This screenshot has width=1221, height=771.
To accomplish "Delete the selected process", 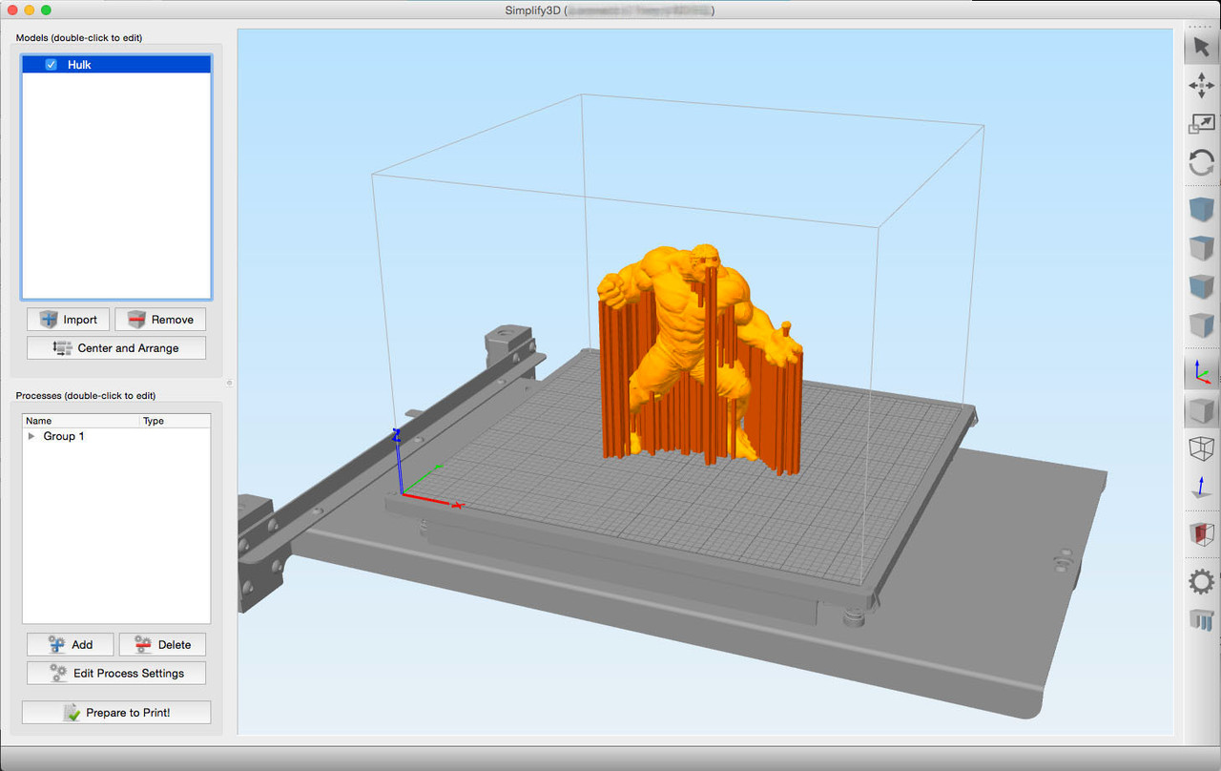I will tap(162, 645).
